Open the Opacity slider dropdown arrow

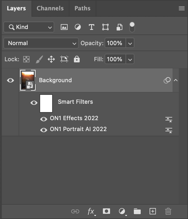tap(130, 43)
